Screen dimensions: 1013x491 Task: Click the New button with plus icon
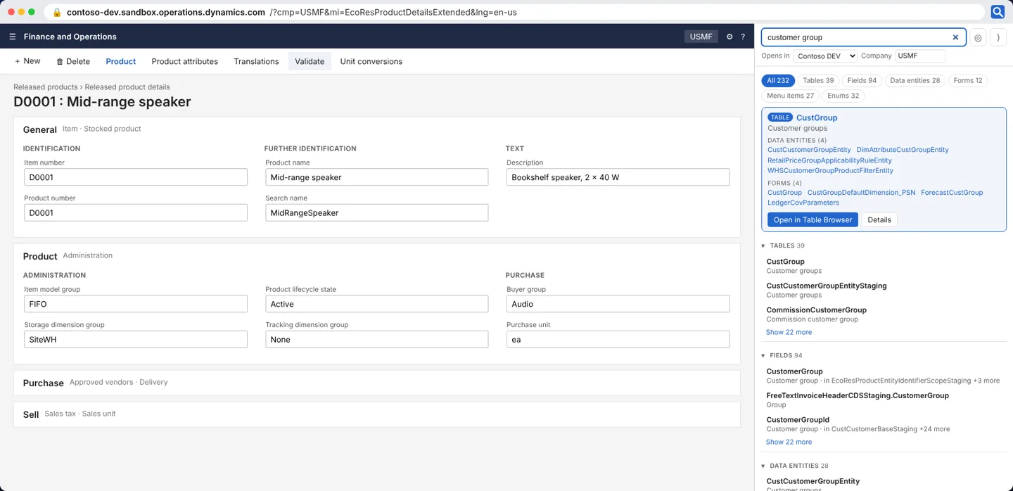(27, 61)
